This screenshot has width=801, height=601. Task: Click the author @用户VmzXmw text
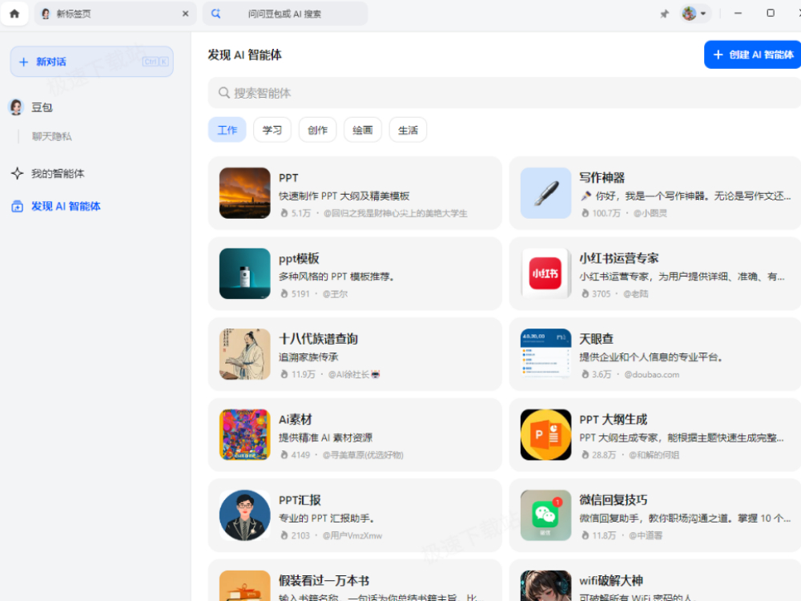pos(352,535)
